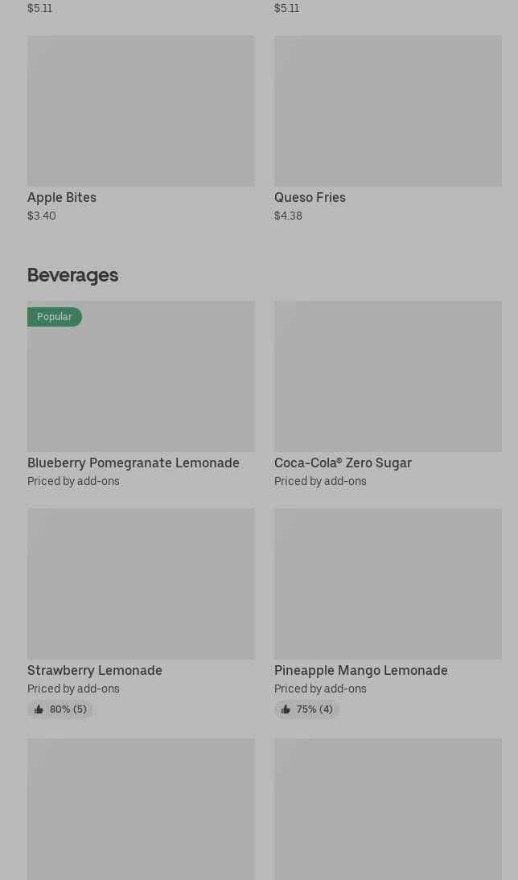Choose the Strawberry Lemonade title
The image size is (518, 880).
[95, 670]
